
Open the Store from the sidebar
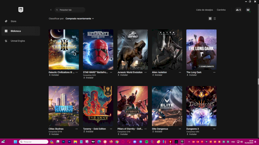click(13, 21)
